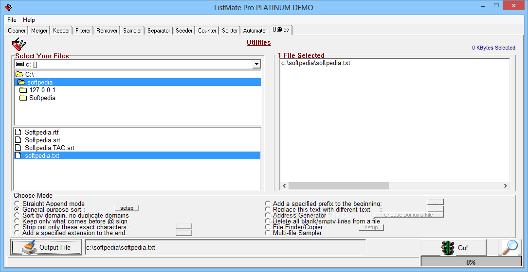The width and height of the screenshot is (528, 272).
Task: Select File Finder/Copier radio option
Action: [x=267, y=227]
